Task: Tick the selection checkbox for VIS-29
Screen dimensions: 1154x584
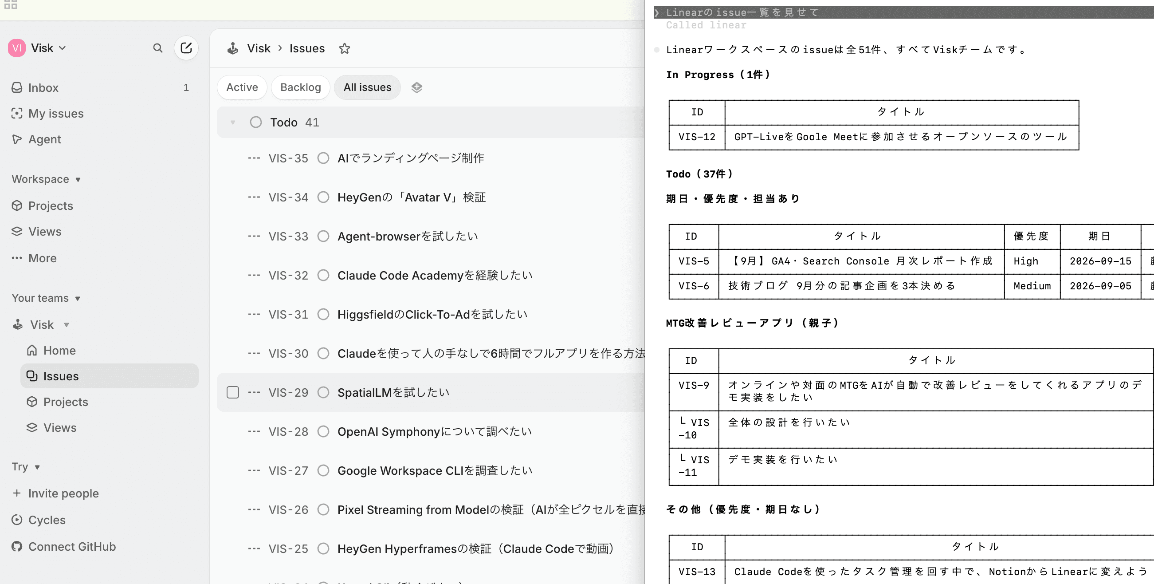Action: click(x=232, y=393)
